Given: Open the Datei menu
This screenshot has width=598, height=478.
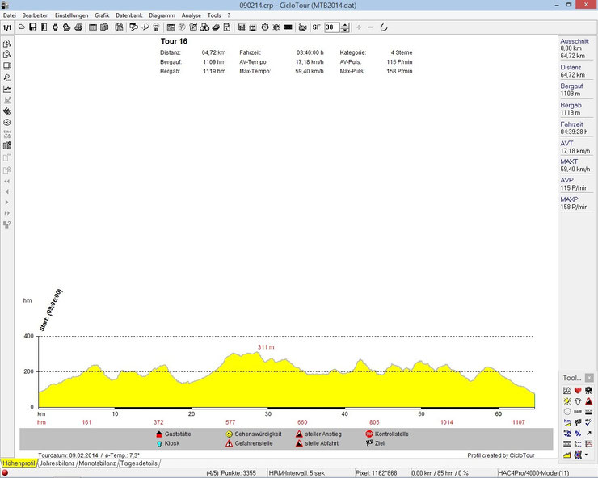Looking at the screenshot, I should coord(10,15).
